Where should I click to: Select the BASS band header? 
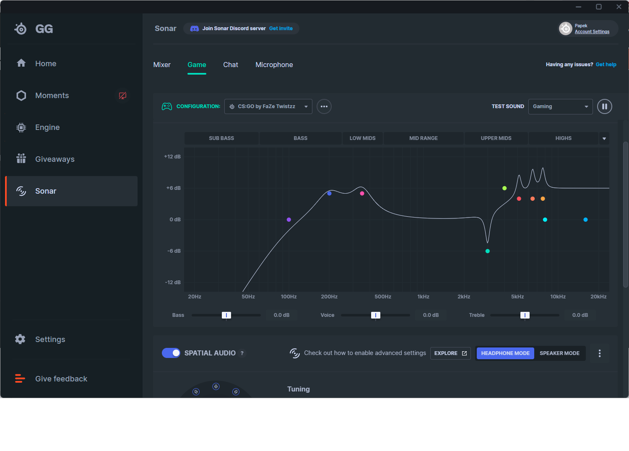pyautogui.click(x=301, y=138)
